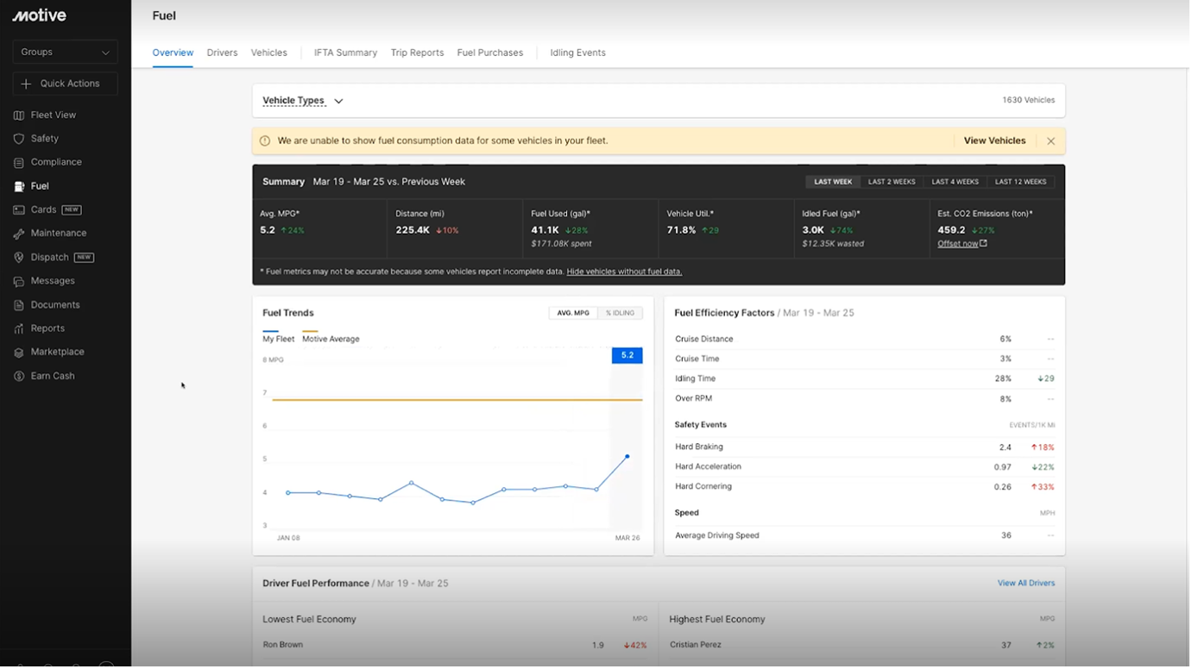This screenshot has width=1192, height=669.
Task: Click the Idling Time row
Action: coord(865,379)
